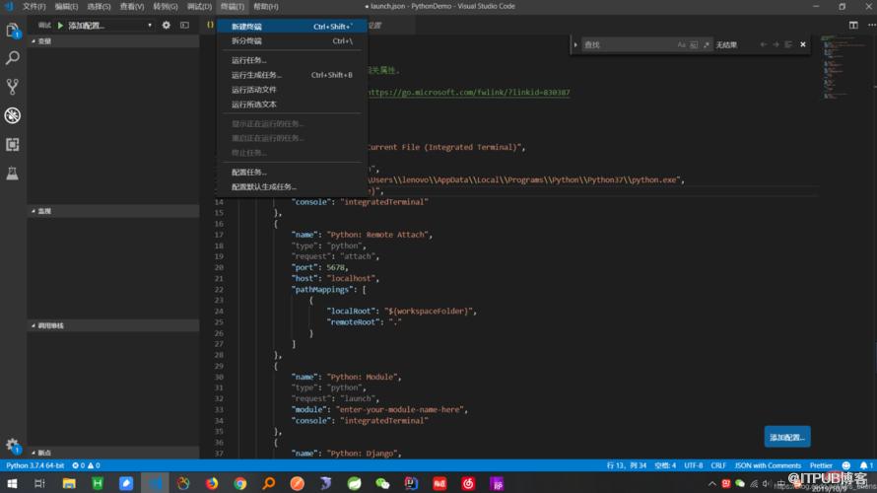The height and width of the screenshot is (493, 877).
Task: Choose 新建终端 from terminal menu
Action: coord(292,27)
